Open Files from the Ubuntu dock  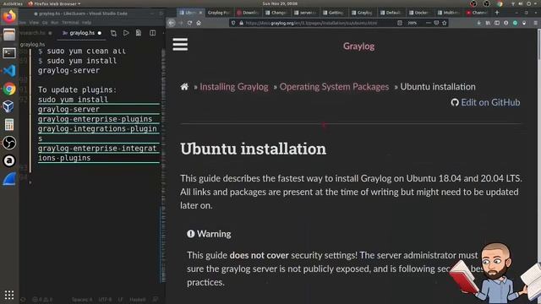click(x=9, y=35)
